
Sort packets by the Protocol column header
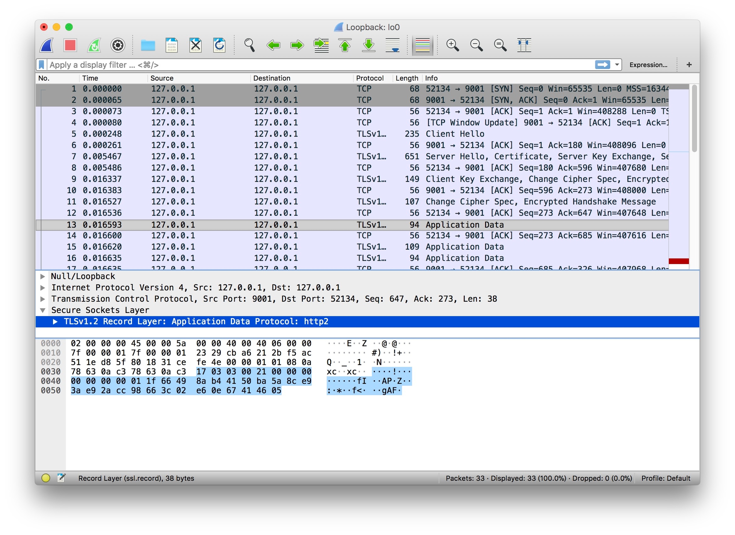pyautogui.click(x=369, y=78)
